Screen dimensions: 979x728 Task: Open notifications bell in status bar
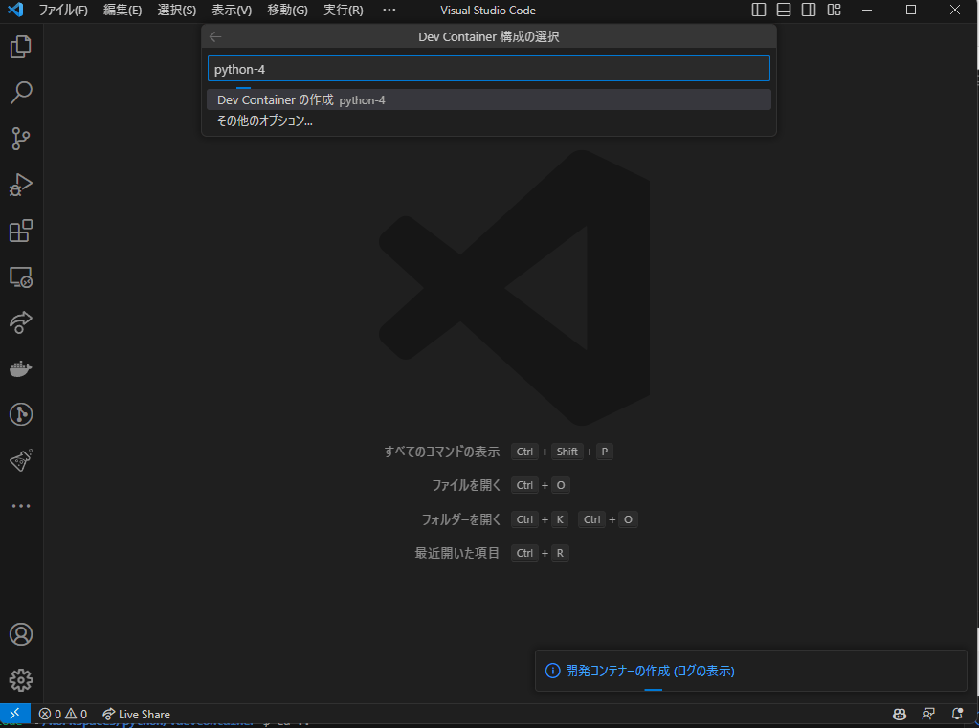957,714
